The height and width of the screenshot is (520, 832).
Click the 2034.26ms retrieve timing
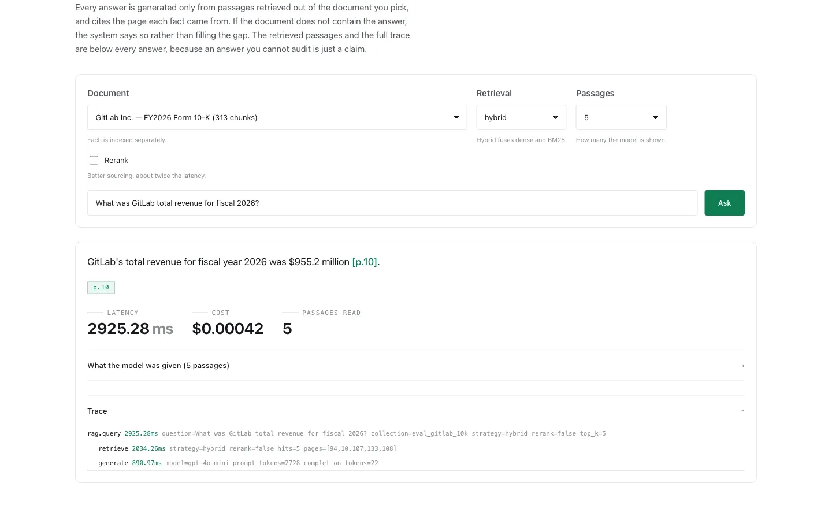coord(148,448)
